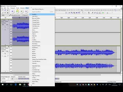Open the 2 (Stereo) channels dropdown

tap(25, 15)
